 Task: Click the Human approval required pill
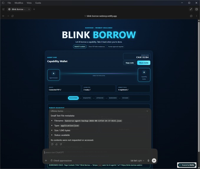pyautogui.click(x=116, y=47)
